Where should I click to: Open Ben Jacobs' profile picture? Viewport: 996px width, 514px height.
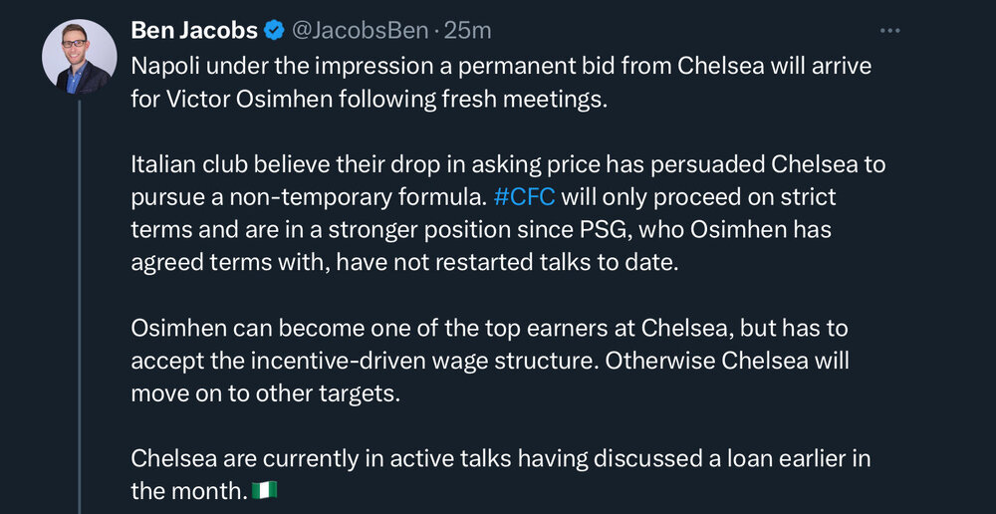[x=80, y=57]
